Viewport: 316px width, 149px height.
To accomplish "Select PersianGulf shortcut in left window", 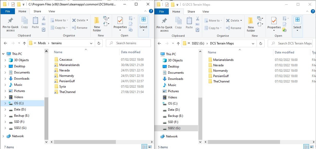I will (67, 81).
